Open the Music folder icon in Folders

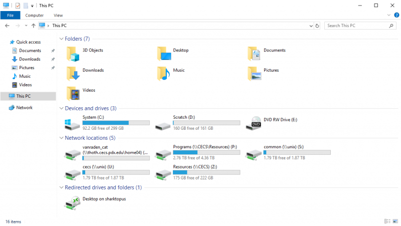coord(164,74)
